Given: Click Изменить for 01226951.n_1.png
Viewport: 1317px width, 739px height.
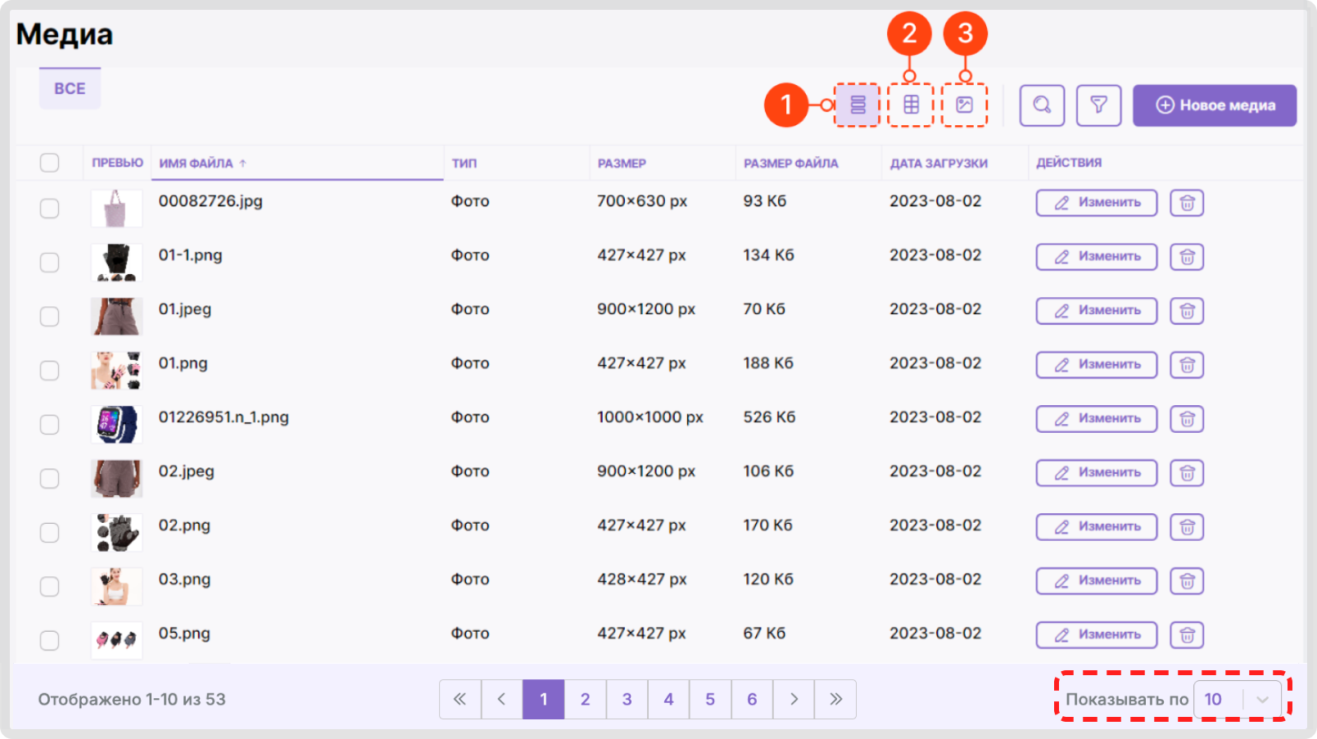Looking at the screenshot, I should pyautogui.click(x=1097, y=418).
